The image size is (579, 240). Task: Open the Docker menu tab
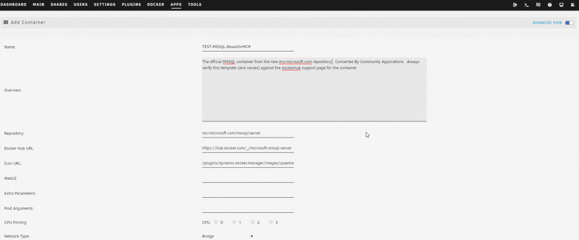(x=155, y=5)
